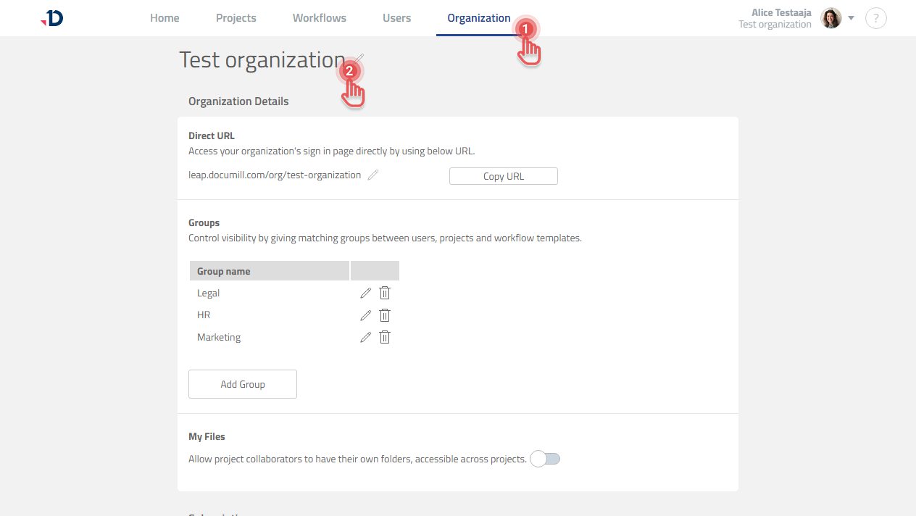Switch to the Home tab

pos(165,17)
